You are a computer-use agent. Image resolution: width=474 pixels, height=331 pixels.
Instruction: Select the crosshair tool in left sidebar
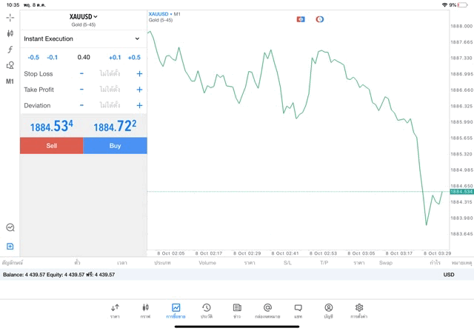[x=10, y=17]
